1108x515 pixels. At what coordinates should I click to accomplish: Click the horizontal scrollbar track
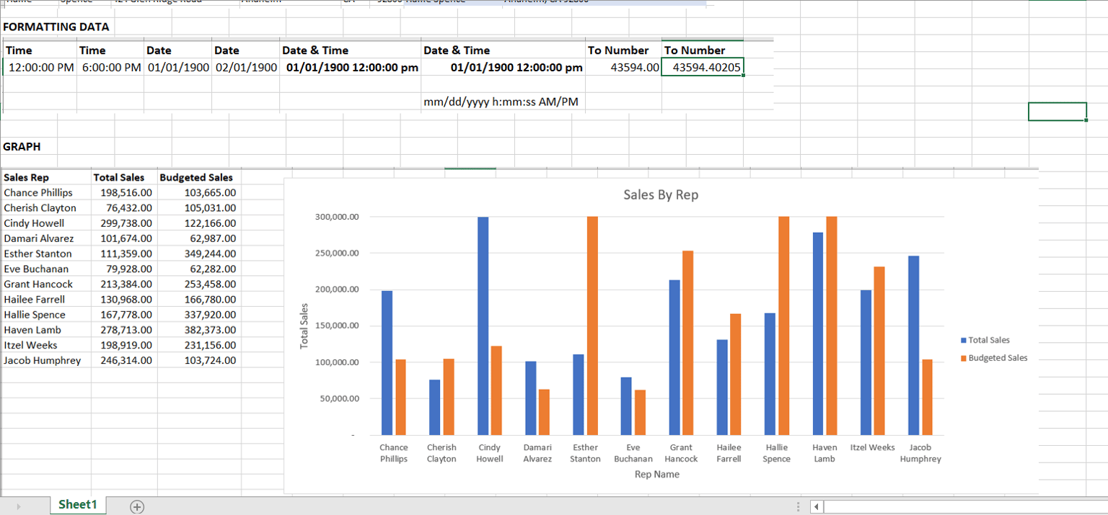tap(965, 507)
